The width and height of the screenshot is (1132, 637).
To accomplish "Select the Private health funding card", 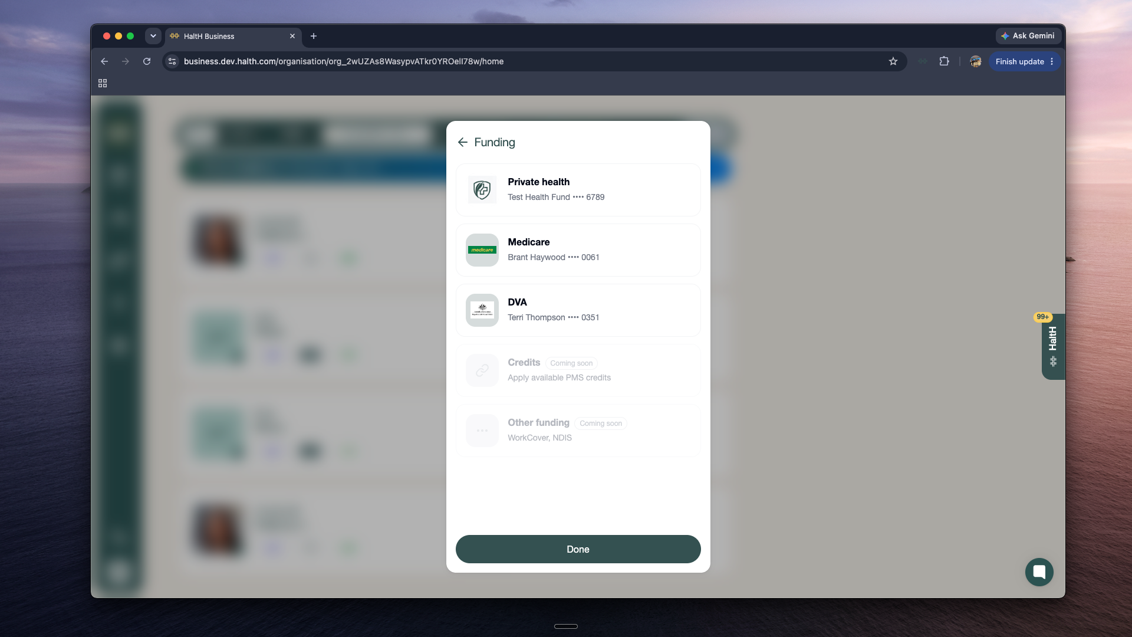I will point(578,190).
